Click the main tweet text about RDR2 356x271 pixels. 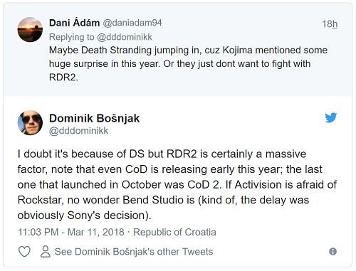click(177, 185)
